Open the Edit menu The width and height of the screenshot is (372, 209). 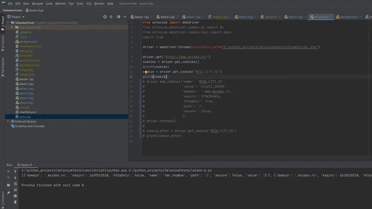tap(18, 3)
